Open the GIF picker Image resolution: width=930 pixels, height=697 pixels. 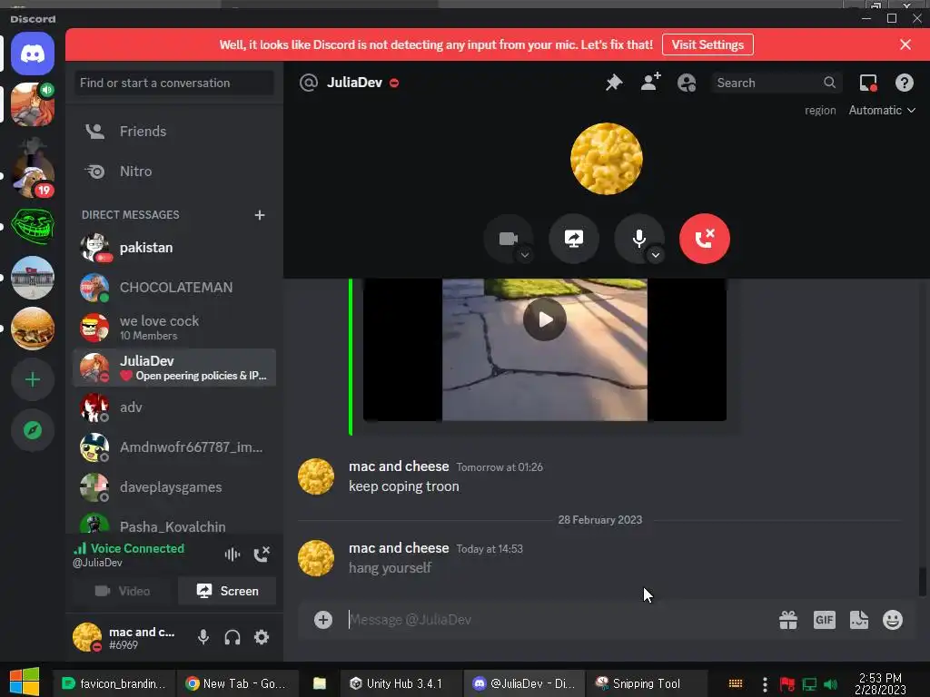825,620
